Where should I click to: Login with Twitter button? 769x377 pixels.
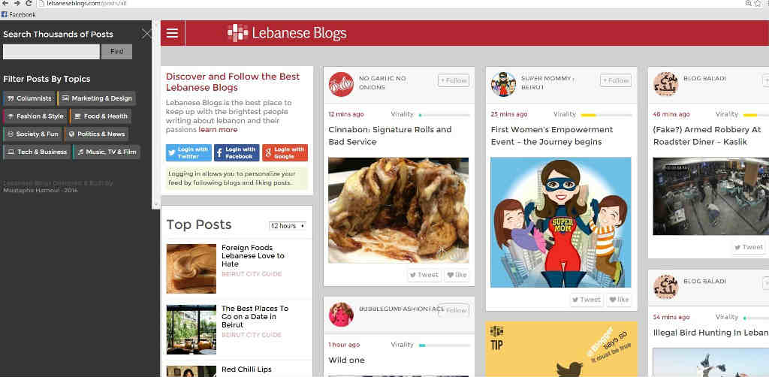[188, 152]
